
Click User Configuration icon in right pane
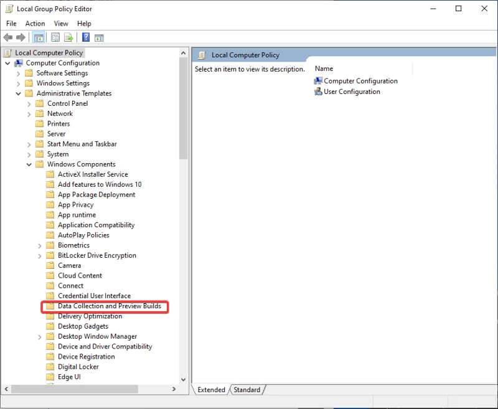pyautogui.click(x=318, y=92)
